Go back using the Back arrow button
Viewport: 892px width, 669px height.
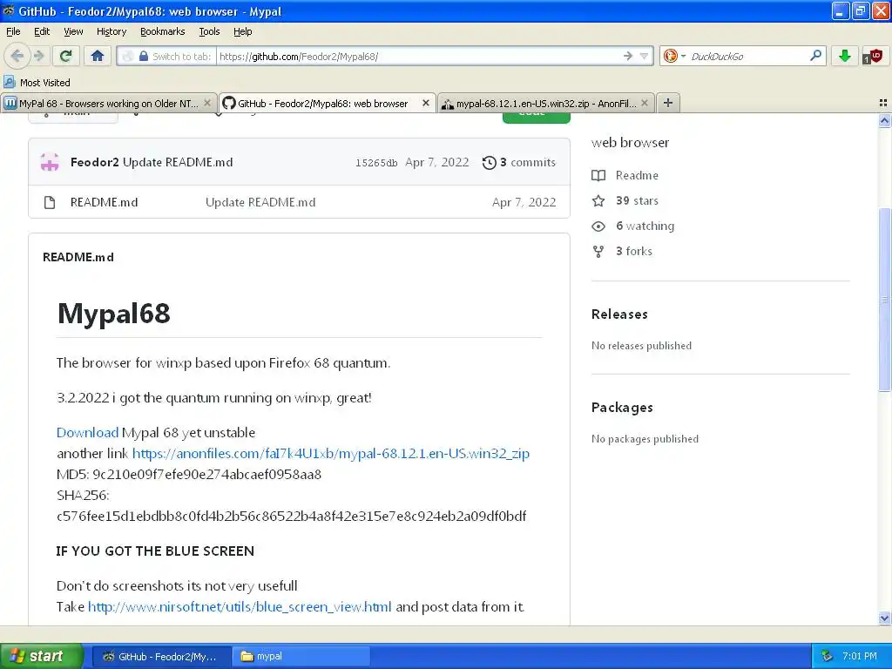(17, 56)
